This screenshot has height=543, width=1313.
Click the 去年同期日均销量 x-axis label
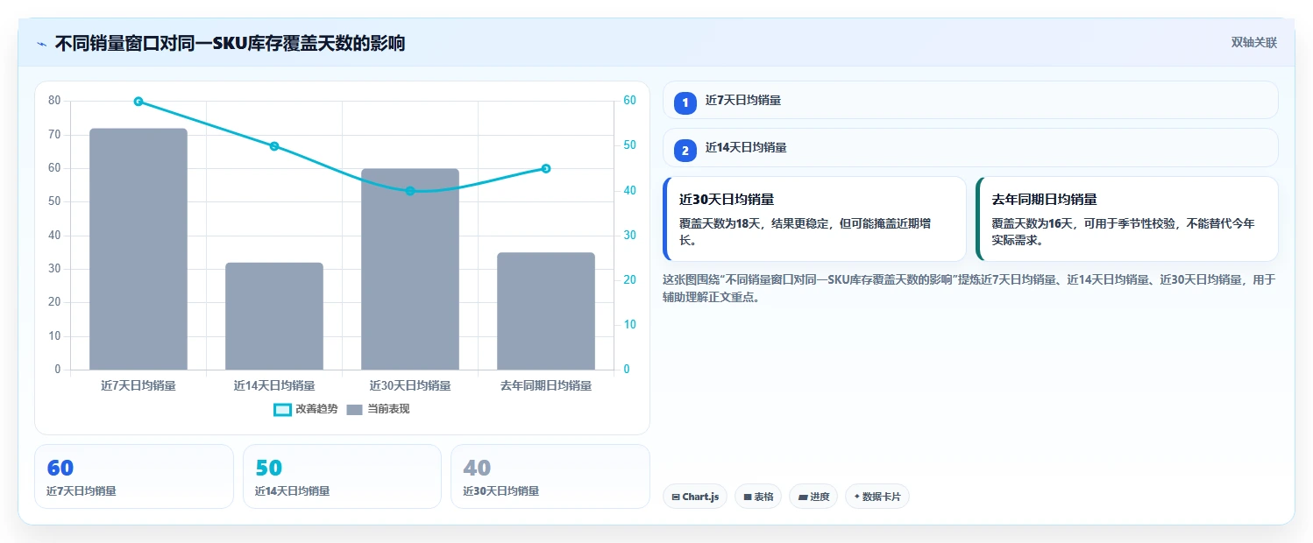pyautogui.click(x=546, y=385)
